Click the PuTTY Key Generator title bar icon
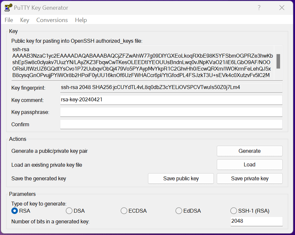 coord(8,8)
